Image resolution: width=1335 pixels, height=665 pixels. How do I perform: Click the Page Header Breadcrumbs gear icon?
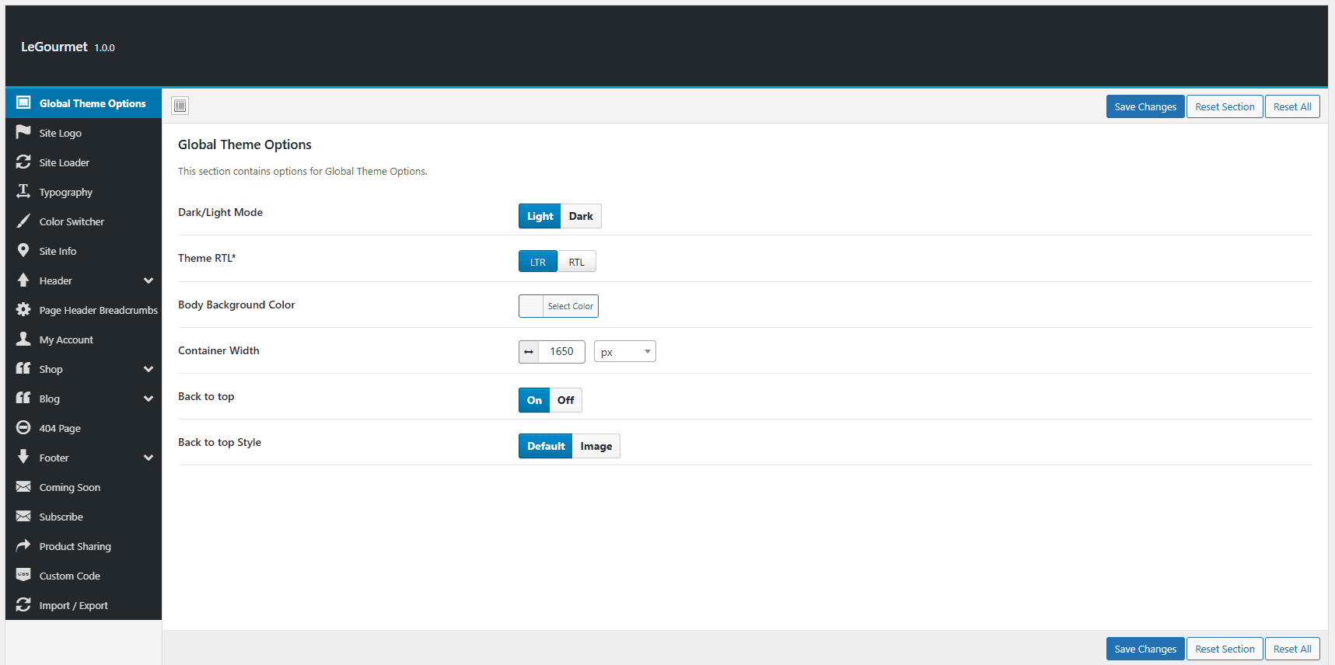point(23,309)
